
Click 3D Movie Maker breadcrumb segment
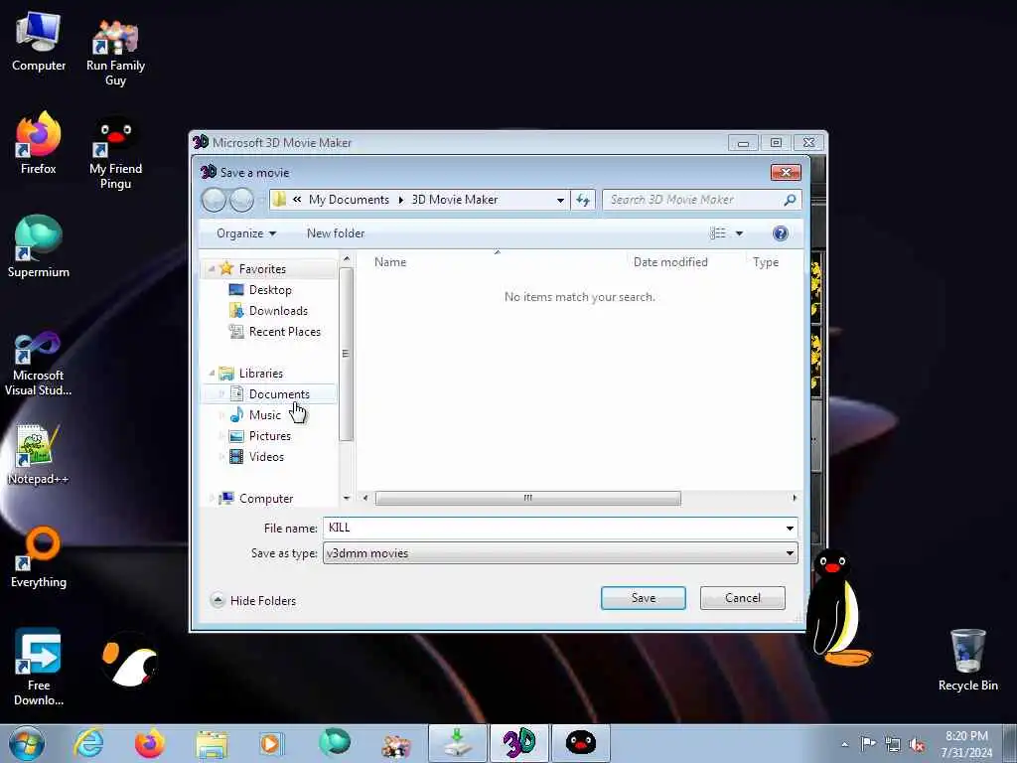[x=455, y=200]
